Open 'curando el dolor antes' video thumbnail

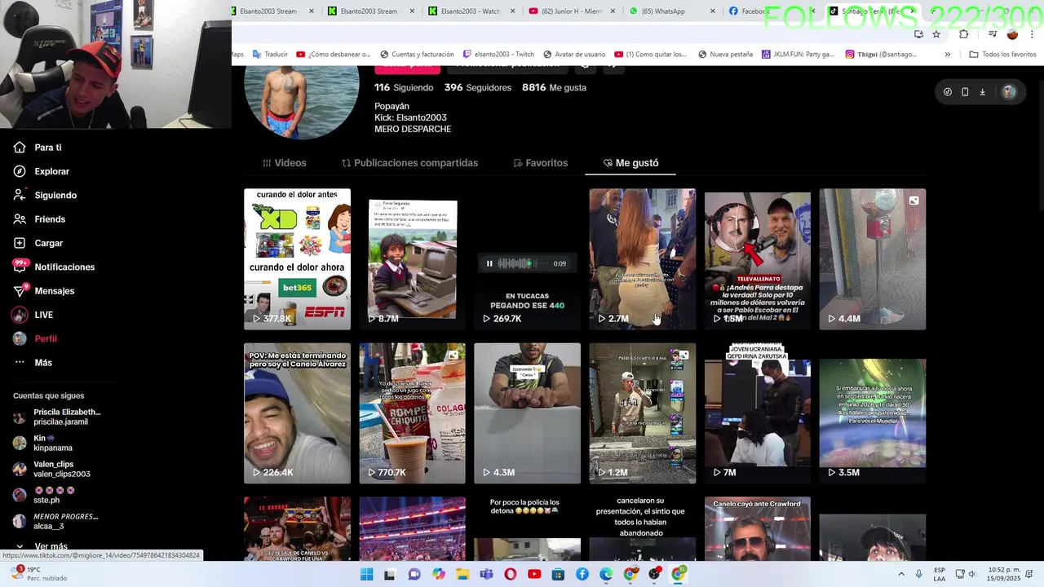click(297, 259)
